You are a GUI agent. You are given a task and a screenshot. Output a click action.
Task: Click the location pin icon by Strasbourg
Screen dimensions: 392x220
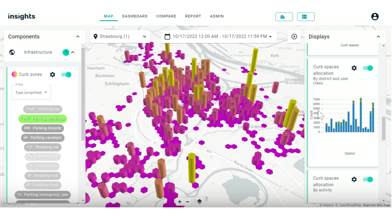96,36
